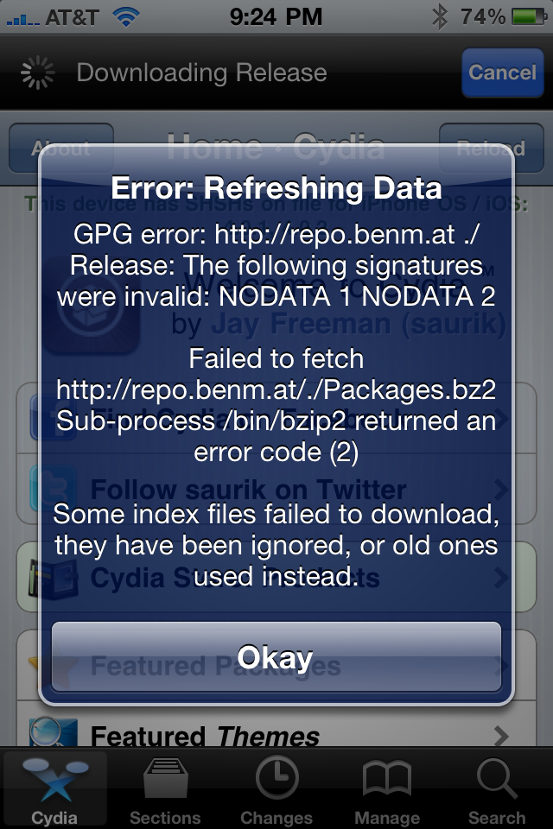Tap the loading spinner beside Downloading Release
The width and height of the screenshot is (553, 829).
coord(36,73)
